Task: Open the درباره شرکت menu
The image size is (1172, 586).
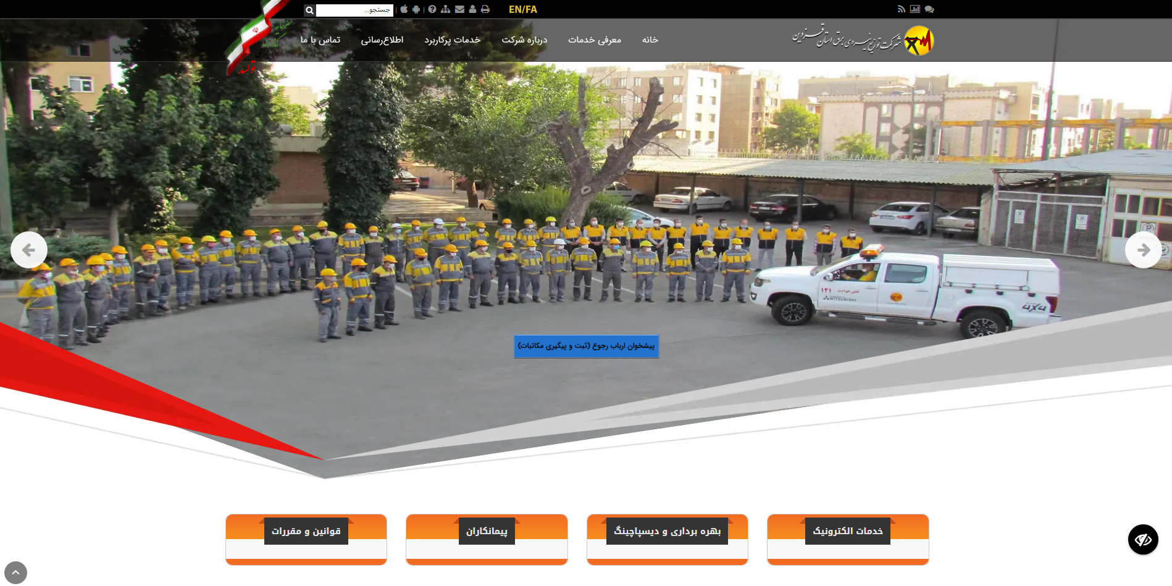Action: click(x=524, y=40)
